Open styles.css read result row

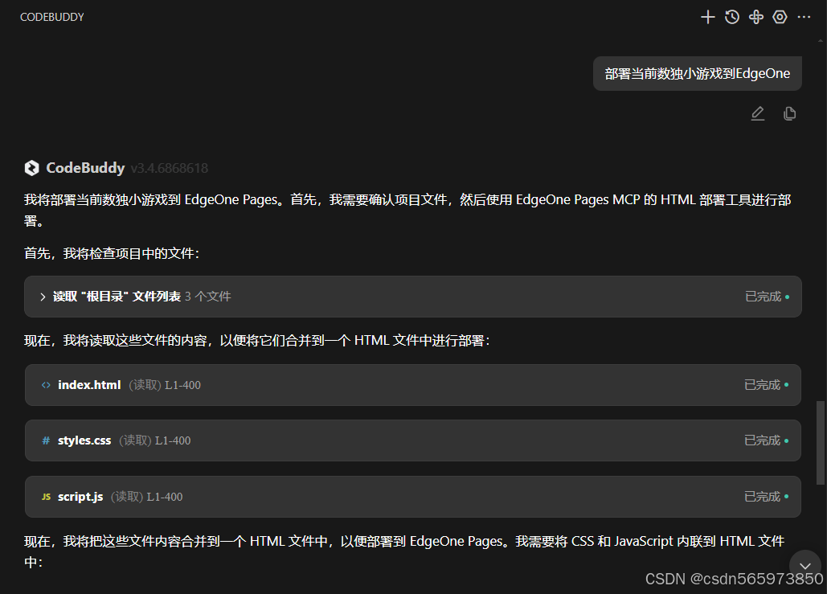(x=413, y=440)
